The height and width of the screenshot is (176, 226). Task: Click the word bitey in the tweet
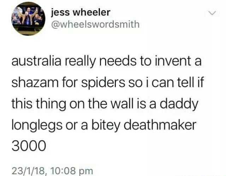[x=106, y=126]
